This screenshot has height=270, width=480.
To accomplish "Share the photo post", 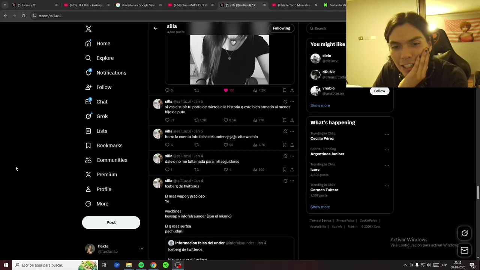I will click(x=292, y=90).
